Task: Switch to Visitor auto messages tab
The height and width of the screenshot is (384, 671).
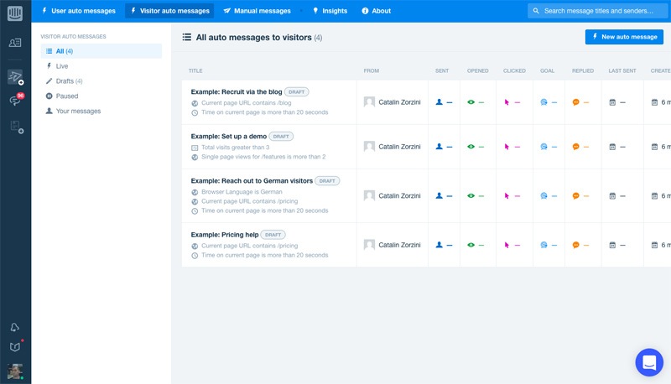Action: (x=169, y=11)
